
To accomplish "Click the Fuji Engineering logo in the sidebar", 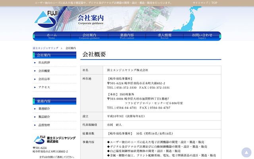I will click(54, 140).
